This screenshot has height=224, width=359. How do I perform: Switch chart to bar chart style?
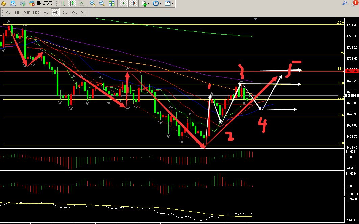pos(63,4)
